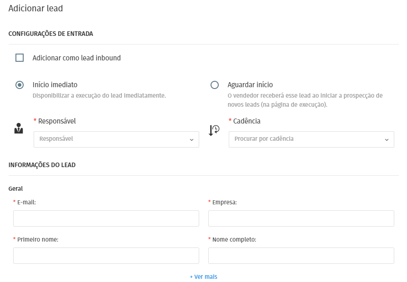407x282 pixels.
Task: Select the Aguardar início radio button
Action: coord(214,85)
